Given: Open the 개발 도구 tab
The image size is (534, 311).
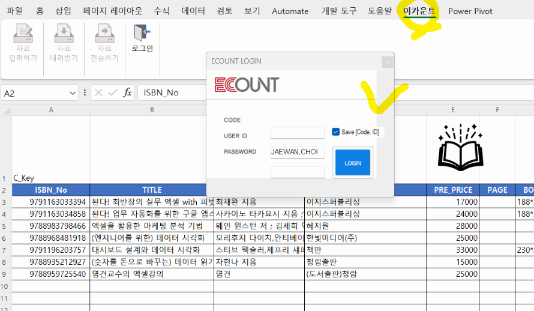Looking at the screenshot, I should (339, 11).
